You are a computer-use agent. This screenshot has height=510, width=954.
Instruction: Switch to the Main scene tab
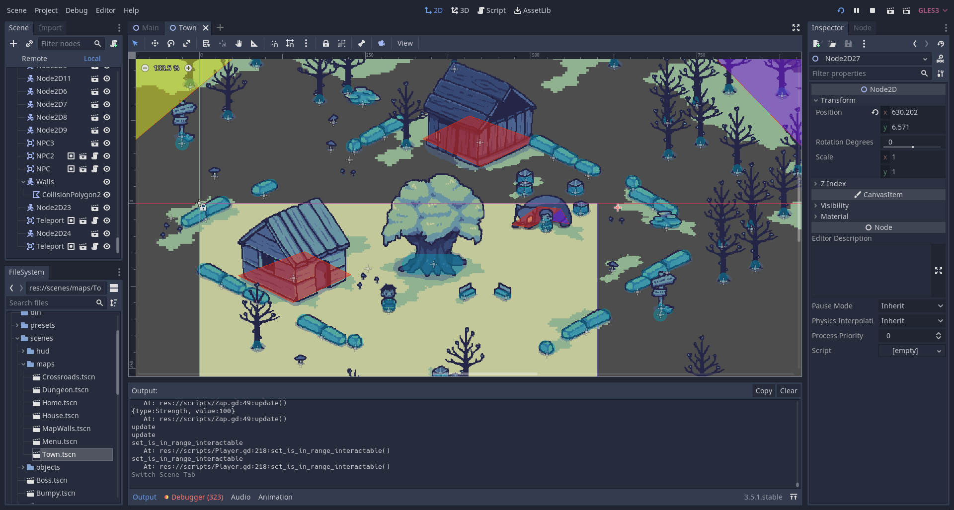pos(146,28)
